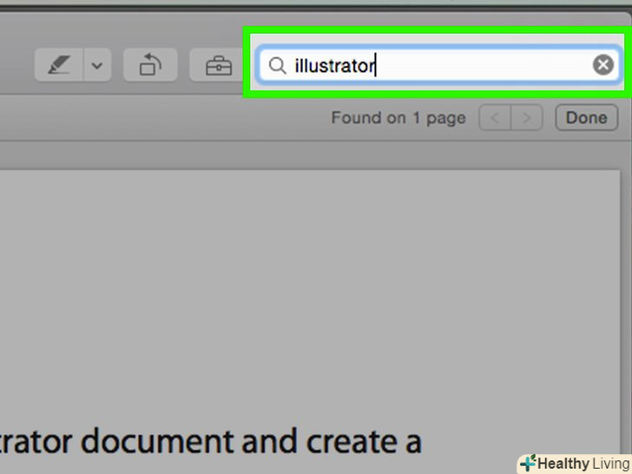Open the highlight options dropdown arrow

point(97,65)
